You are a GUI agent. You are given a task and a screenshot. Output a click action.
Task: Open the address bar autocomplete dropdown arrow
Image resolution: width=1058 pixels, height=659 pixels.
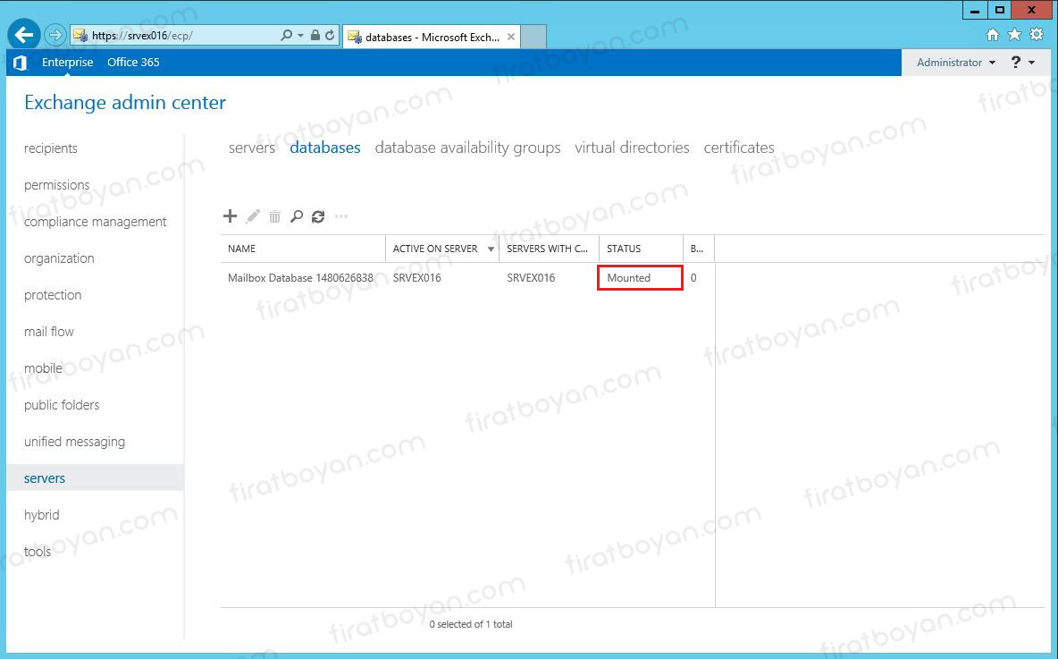click(301, 35)
